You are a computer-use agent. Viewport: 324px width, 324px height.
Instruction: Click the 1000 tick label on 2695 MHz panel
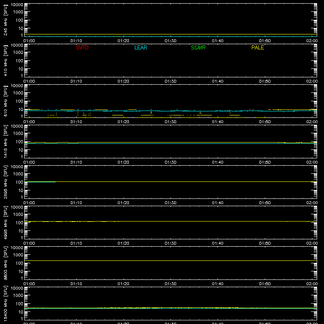click(18, 174)
